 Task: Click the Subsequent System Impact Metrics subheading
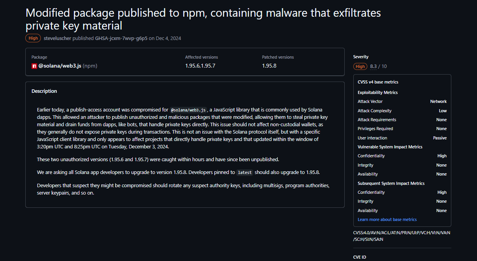click(x=391, y=183)
